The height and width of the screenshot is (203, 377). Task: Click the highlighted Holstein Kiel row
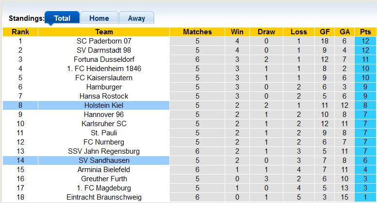tap(189, 105)
